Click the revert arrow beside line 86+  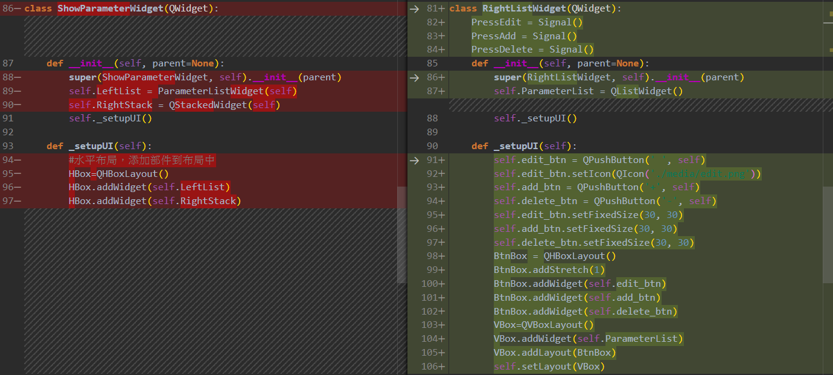(414, 77)
